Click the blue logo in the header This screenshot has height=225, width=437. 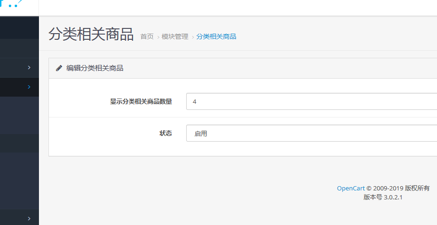click(11, 4)
